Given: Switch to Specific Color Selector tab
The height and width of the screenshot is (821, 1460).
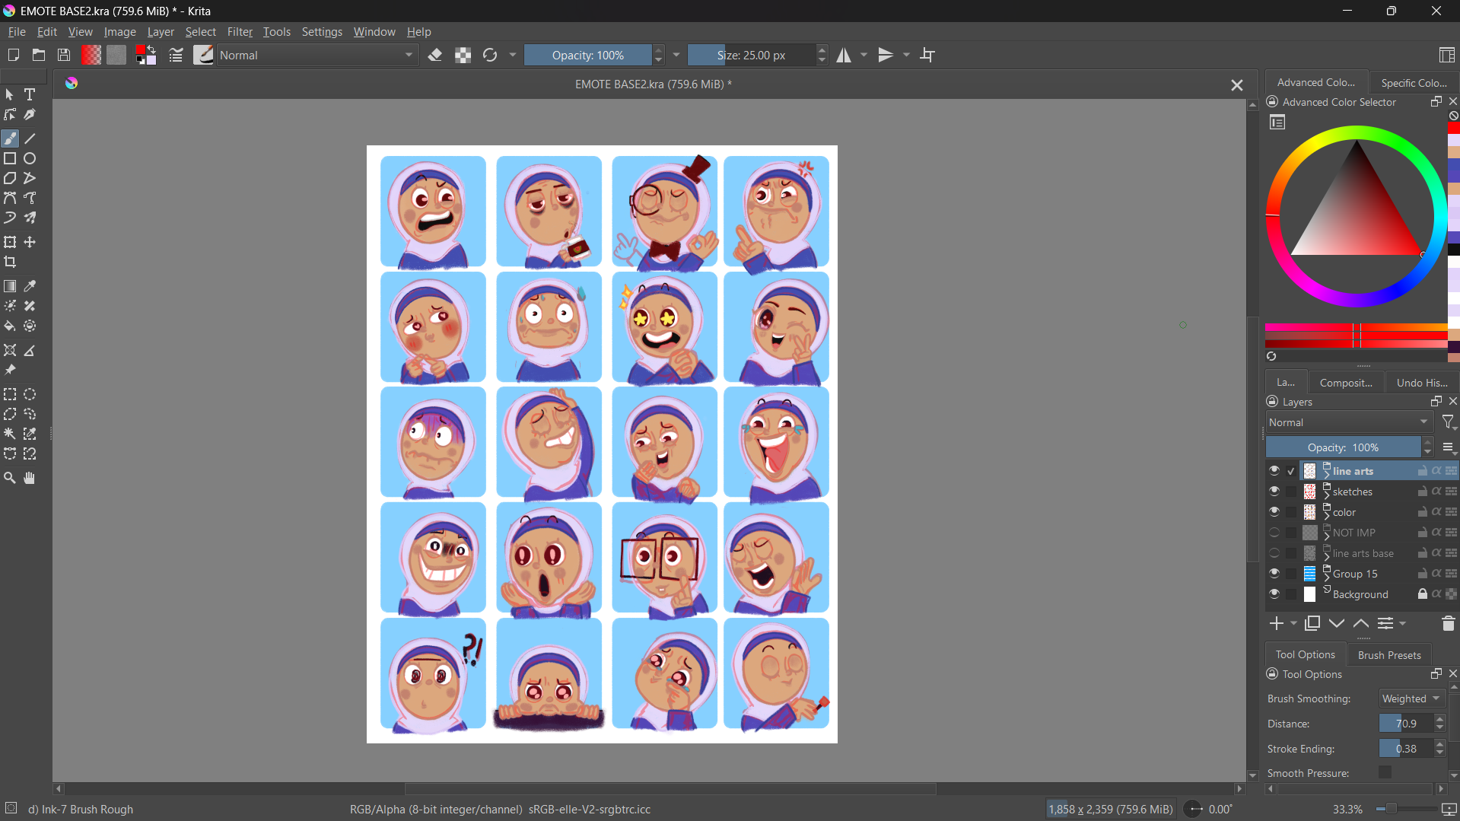Looking at the screenshot, I should point(1414,82).
